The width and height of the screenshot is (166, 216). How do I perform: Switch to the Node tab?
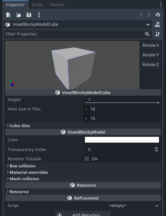point(37,5)
